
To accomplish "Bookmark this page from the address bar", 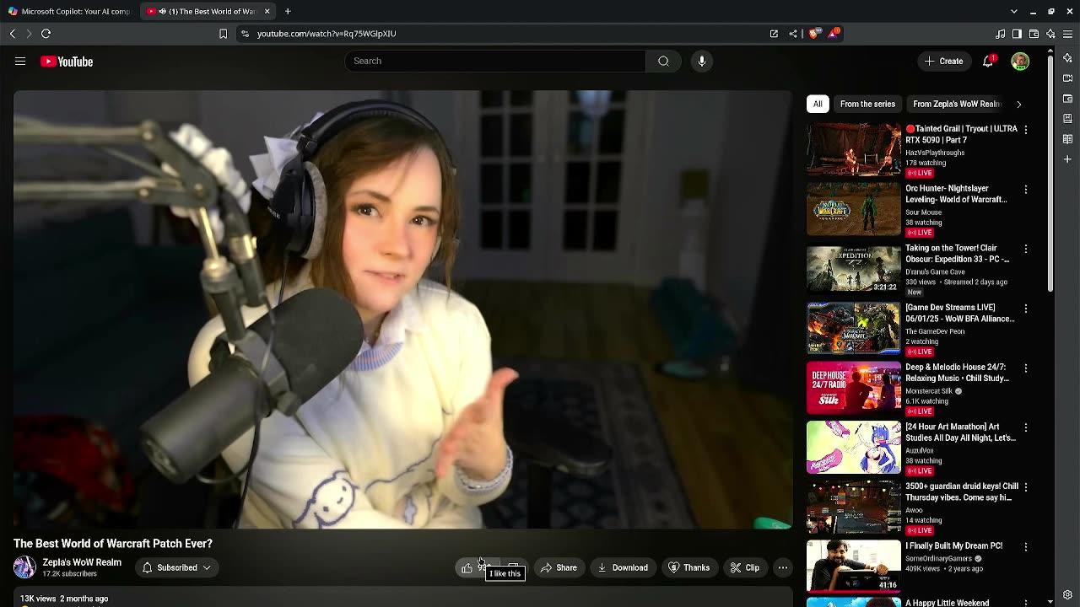I will [223, 34].
